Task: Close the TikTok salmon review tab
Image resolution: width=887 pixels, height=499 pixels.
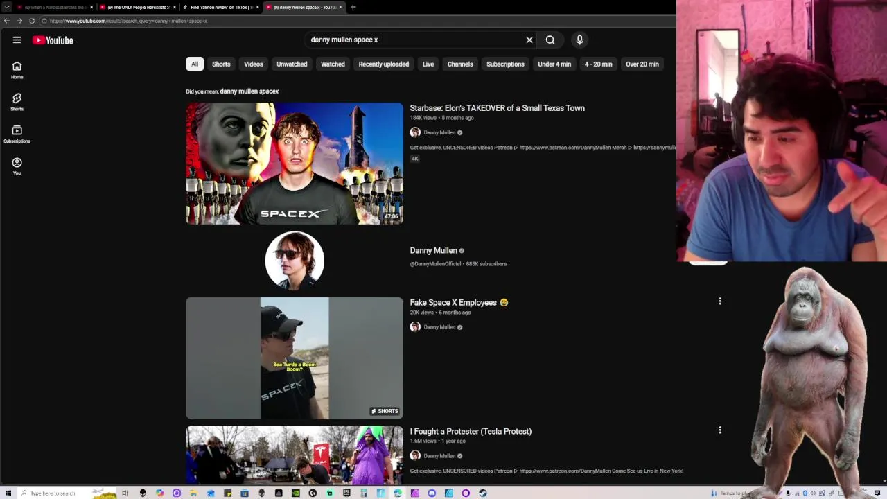Action: tap(258, 7)
